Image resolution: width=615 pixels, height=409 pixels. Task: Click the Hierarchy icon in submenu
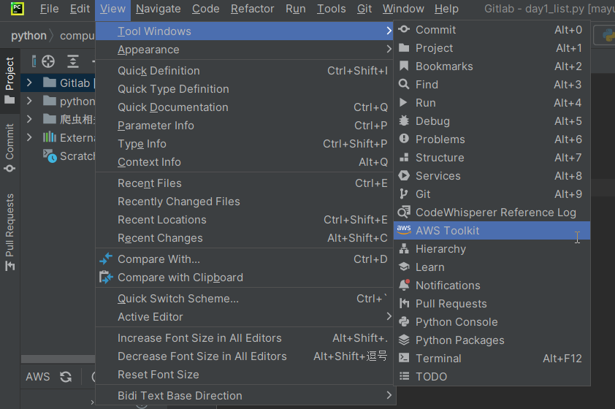point(404,248)
